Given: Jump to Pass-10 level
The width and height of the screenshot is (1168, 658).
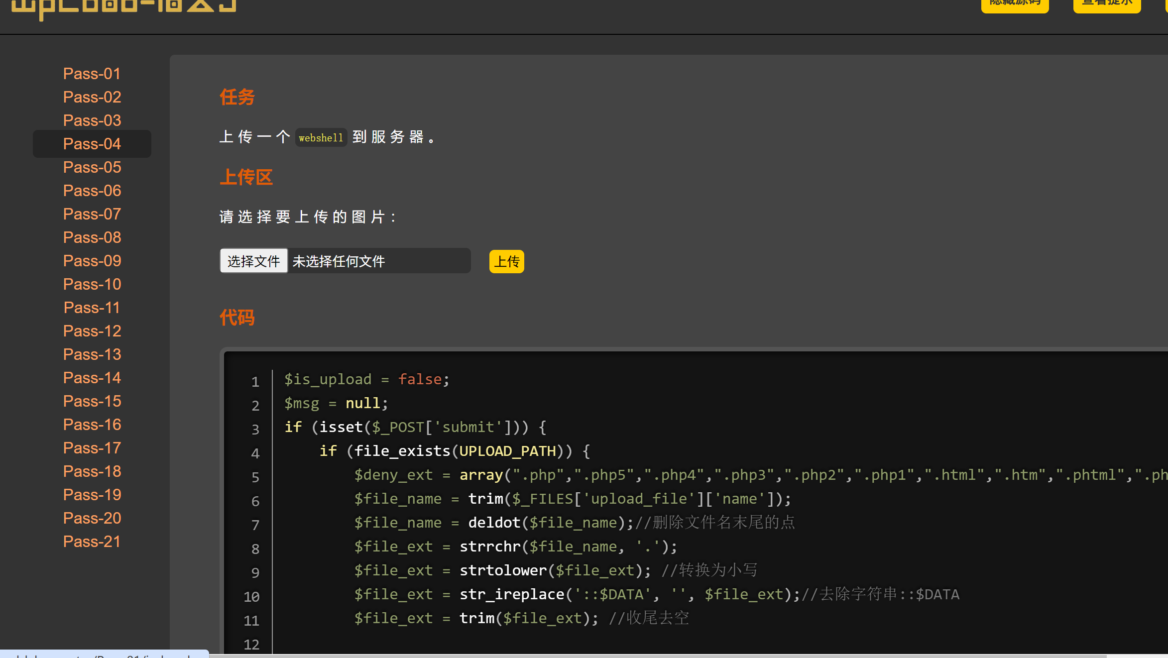Looking at the screenshot, I should point(92,284).
